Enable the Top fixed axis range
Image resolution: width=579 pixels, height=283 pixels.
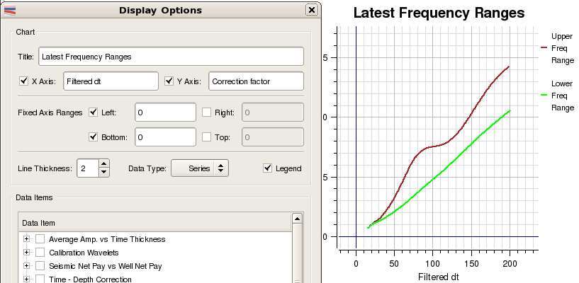[207, 137]
